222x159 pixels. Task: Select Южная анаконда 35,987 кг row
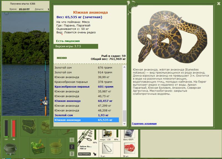[x=86, y=91]
